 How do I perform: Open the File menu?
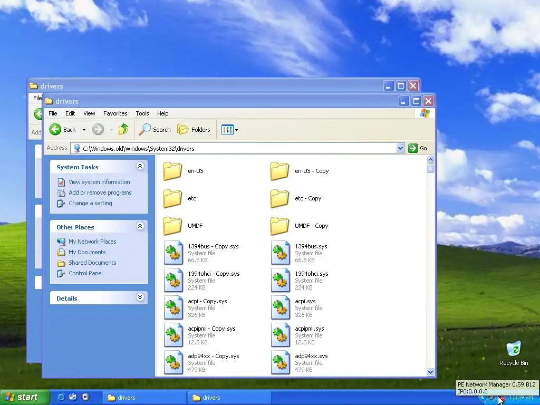[x=53, y=113]
